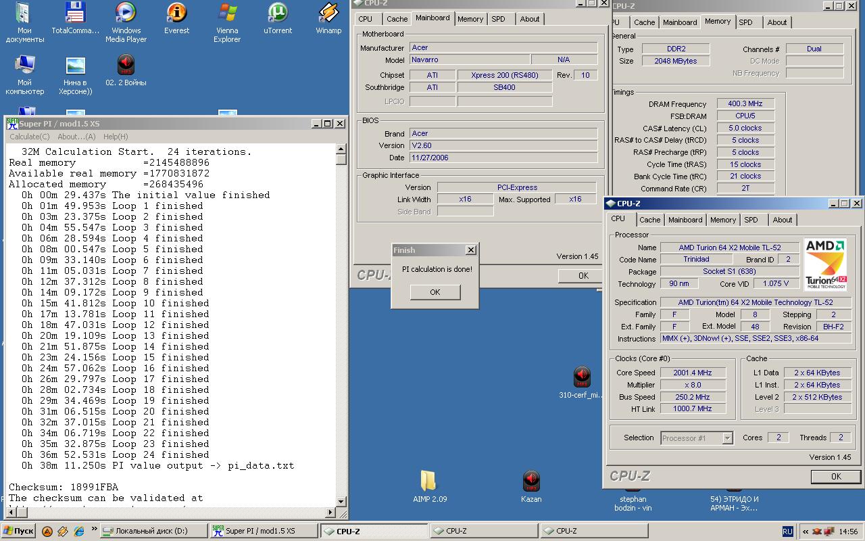Switch to SPD tab in processor CPU-Z window
Image resolution: width=865 pixels, height=541 pixels.
751,220
